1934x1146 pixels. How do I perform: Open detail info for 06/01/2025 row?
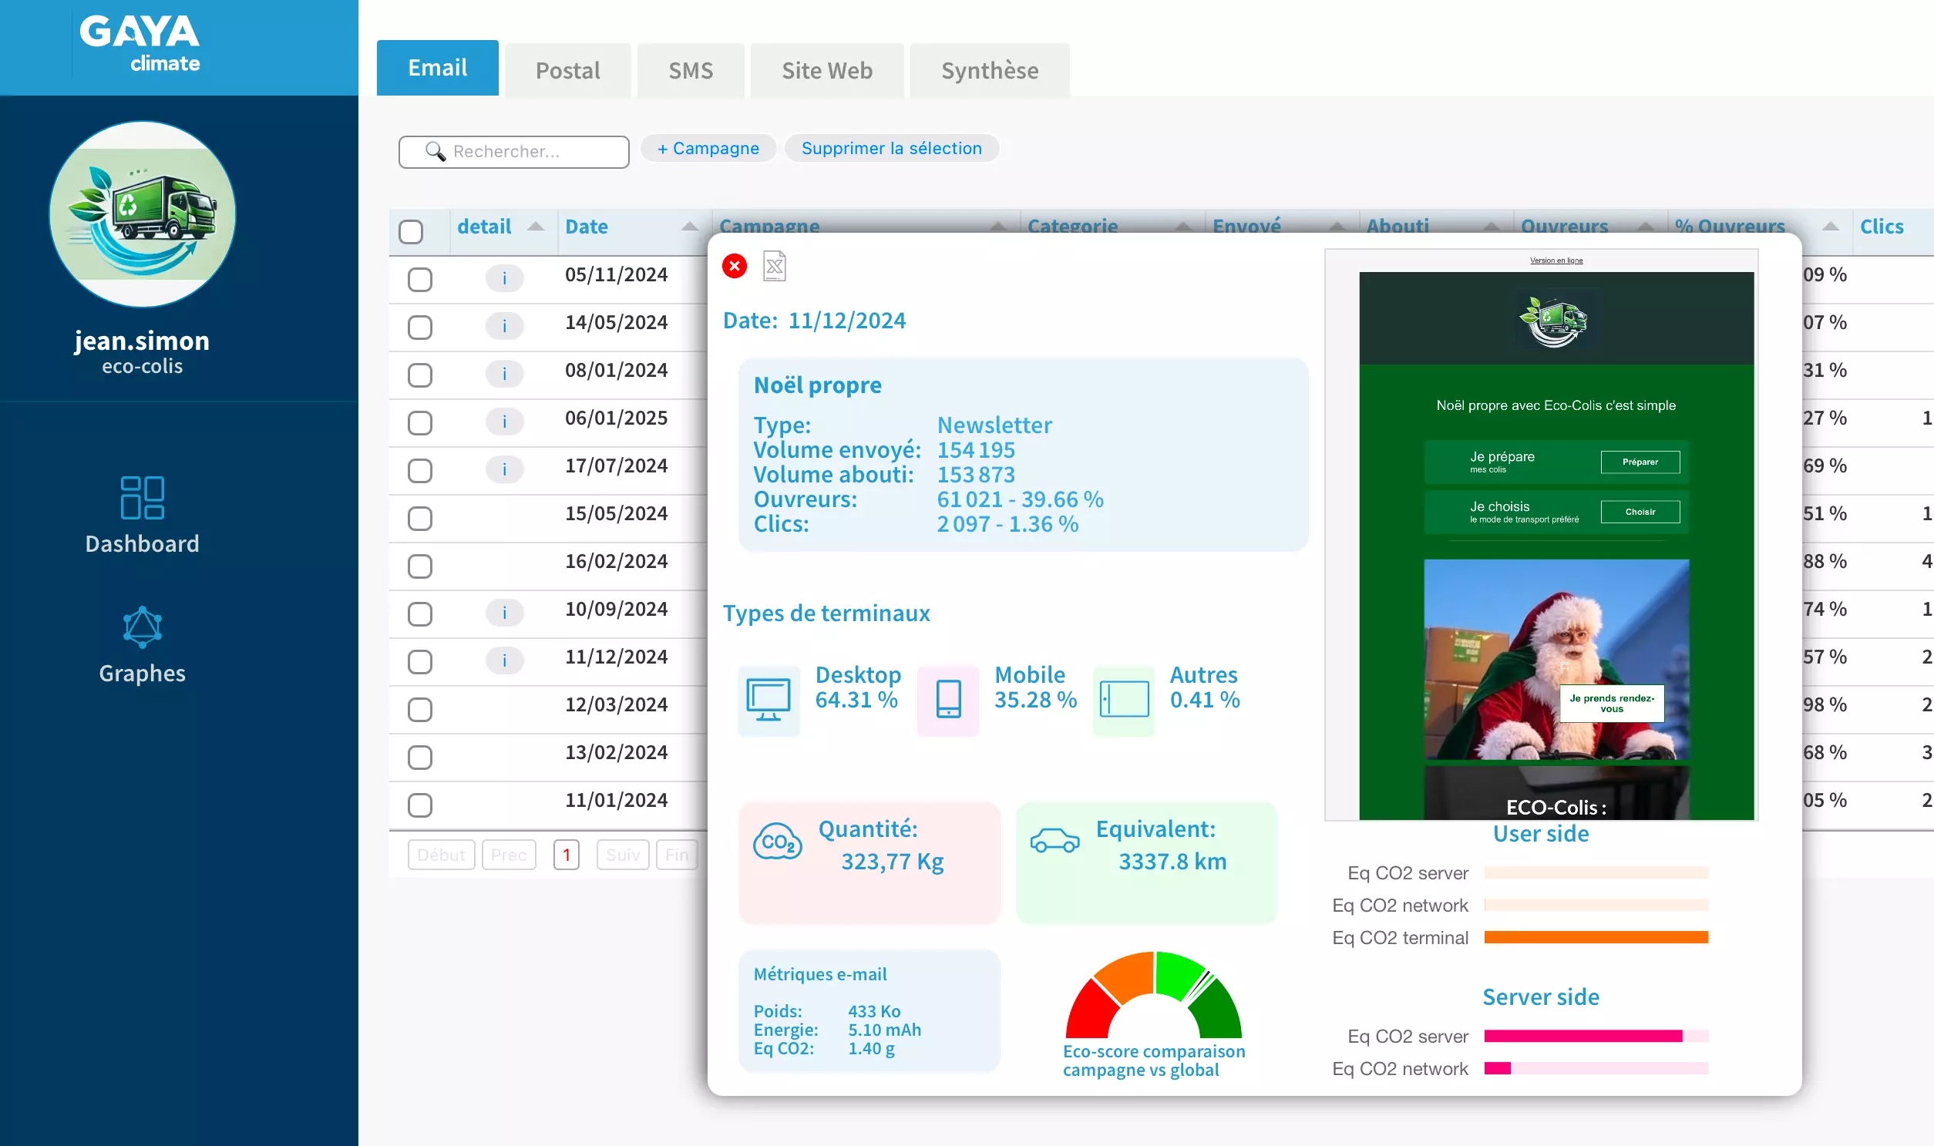[x=504, y=422]
